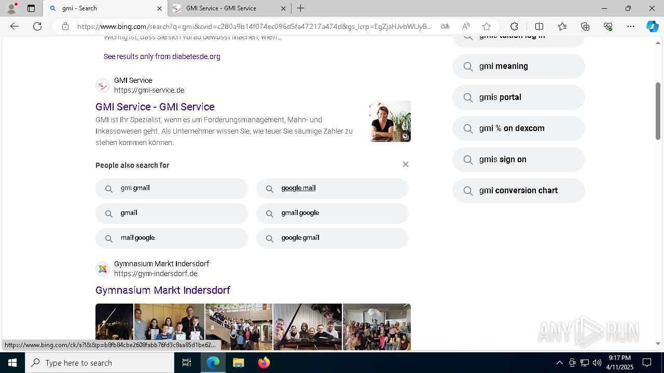The image size is (664, 373).
Task: Open the Extensions menu
Action: 514,26
